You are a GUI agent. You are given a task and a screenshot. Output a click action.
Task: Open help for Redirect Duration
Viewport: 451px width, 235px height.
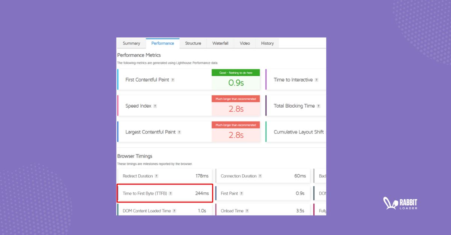[x=156, y=176]
